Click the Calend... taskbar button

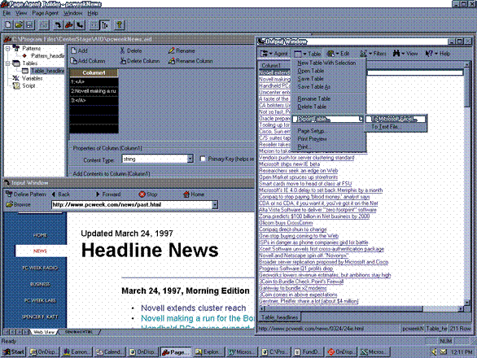(x=109, y=352)
